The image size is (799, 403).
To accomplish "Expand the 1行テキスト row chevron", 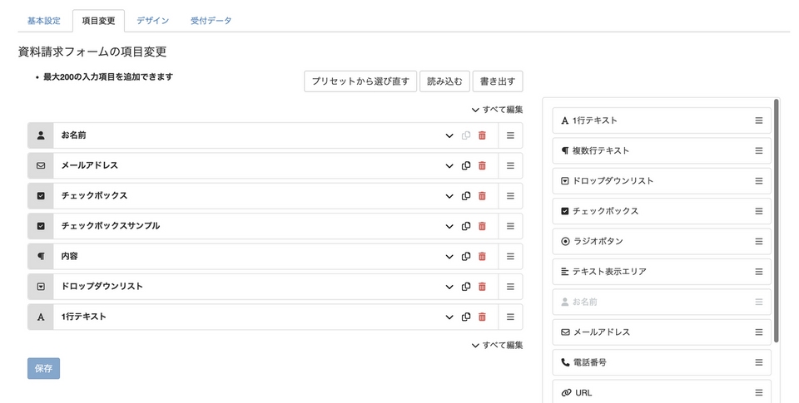I will [x=449, y=317].
